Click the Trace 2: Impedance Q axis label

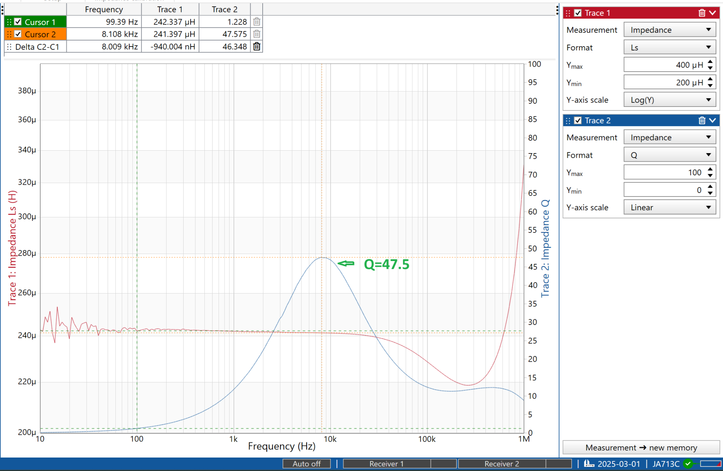coord(545,248)
